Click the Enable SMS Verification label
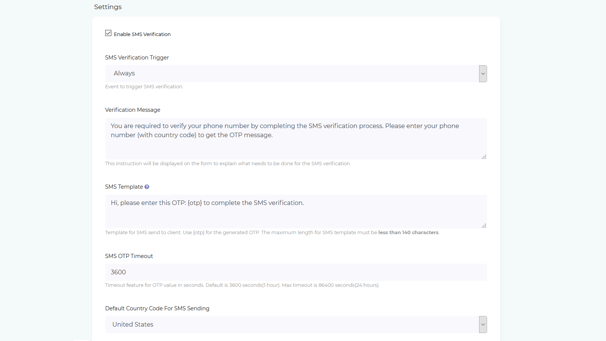 pyautogui.click(x=142, y=34)
